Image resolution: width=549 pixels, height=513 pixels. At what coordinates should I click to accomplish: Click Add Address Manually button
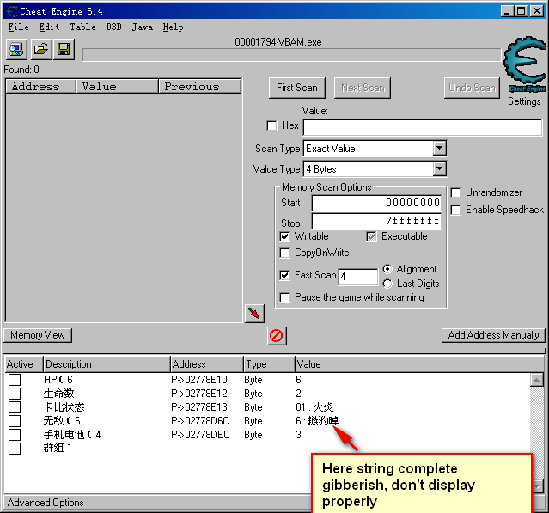click(x=493, y=335)
